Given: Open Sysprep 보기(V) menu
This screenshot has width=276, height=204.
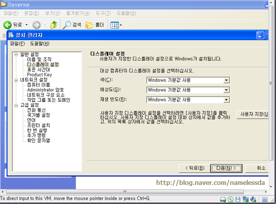Looking at the screenshot, I should coord(53,13).
